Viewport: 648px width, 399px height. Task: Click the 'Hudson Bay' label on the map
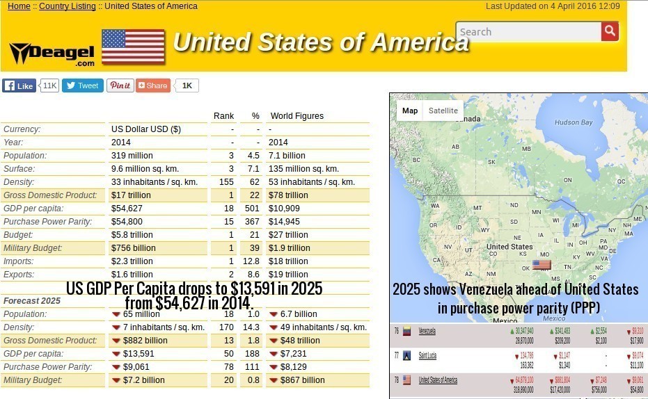tap(574, 122)
